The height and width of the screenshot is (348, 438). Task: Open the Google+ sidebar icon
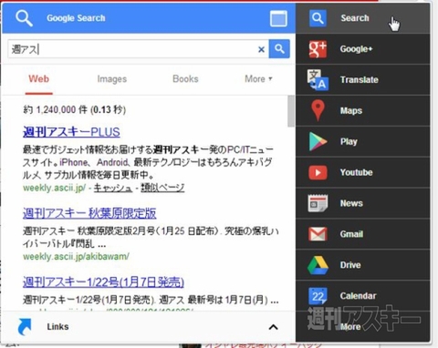pyautogui.click(x=318, y=49)
